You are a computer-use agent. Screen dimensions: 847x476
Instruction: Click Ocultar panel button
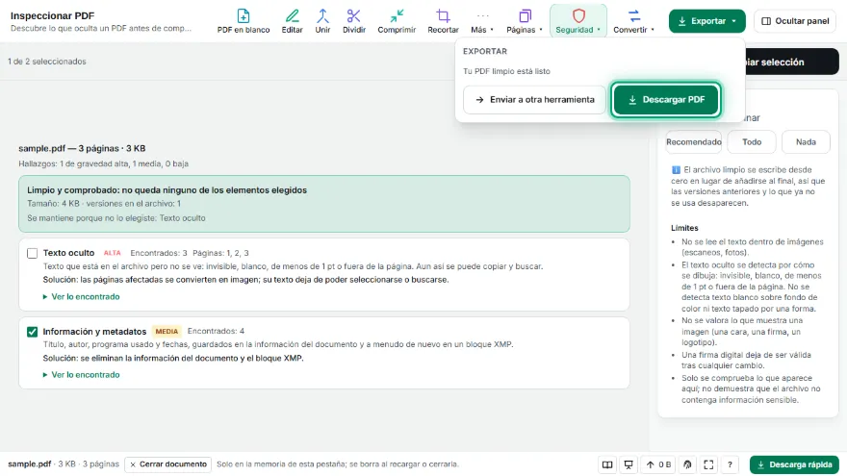tap(795, 21)
